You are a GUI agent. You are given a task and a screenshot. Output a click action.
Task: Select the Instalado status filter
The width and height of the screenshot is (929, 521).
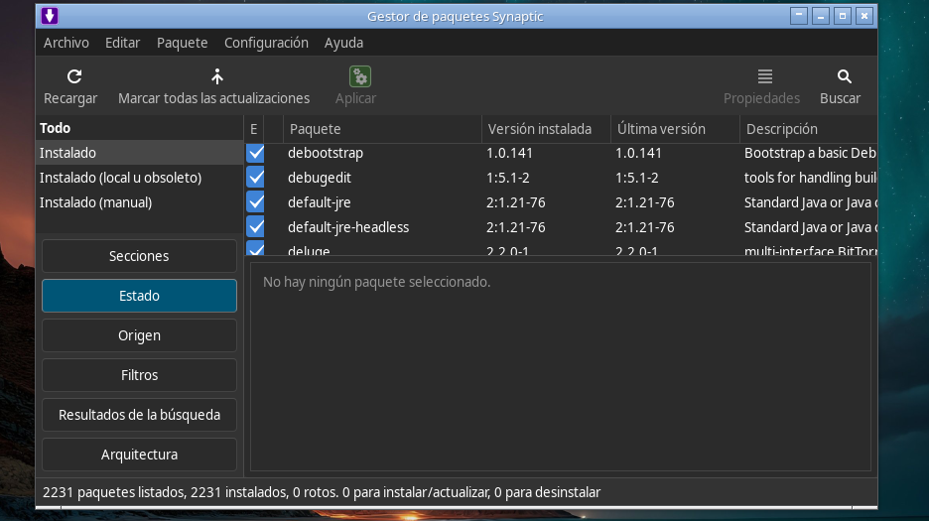tap(140, 153)
